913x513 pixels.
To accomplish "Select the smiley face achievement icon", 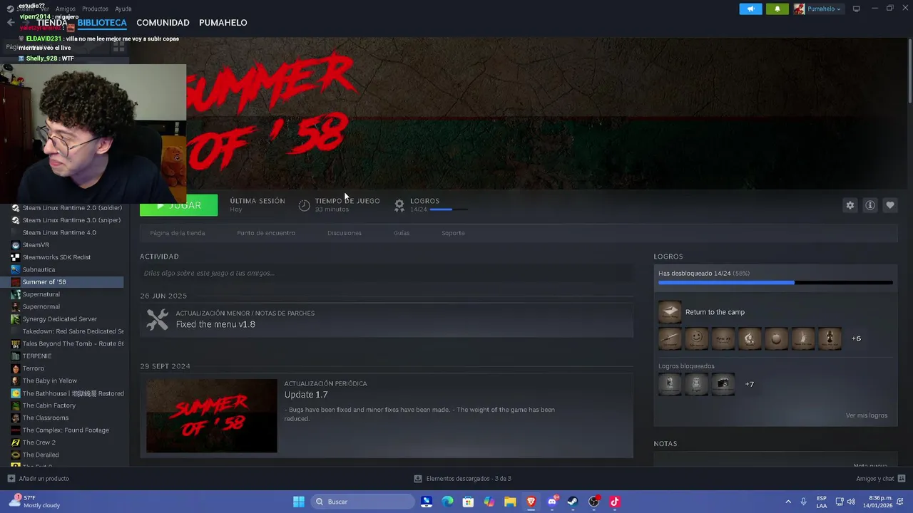I will click(x=696, y=338).
